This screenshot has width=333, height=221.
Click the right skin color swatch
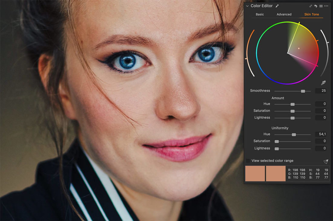pyautogui.click(x=275, y=173)
